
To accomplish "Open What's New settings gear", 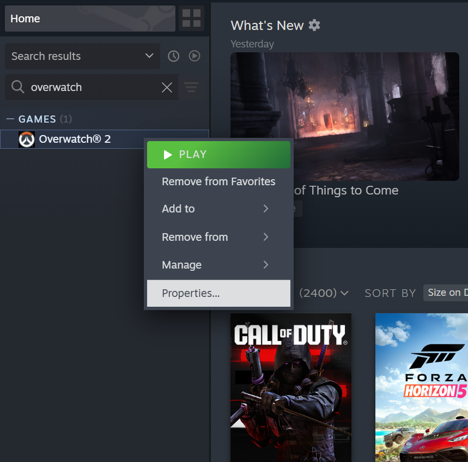I will (314, 25).
